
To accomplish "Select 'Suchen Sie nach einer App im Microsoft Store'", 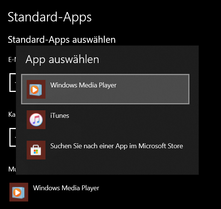I will click(105, 150).
